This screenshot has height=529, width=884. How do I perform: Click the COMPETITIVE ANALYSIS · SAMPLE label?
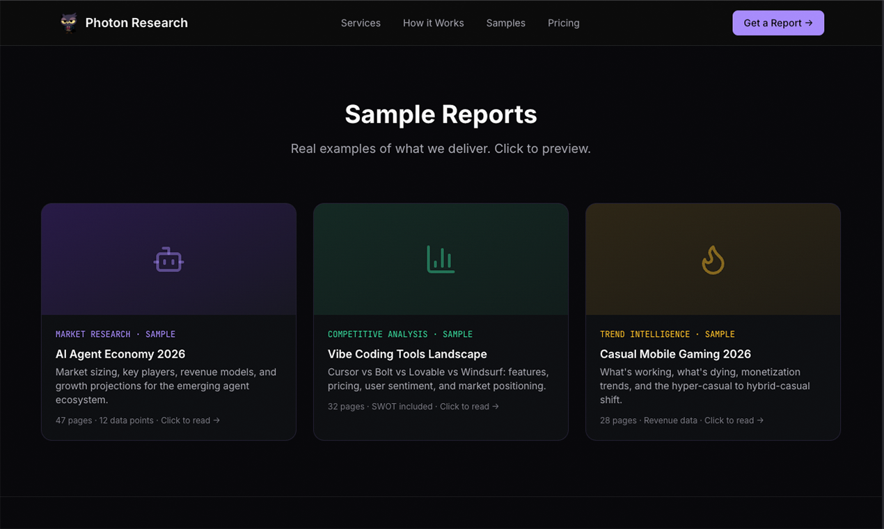click(x=400, y=334)
